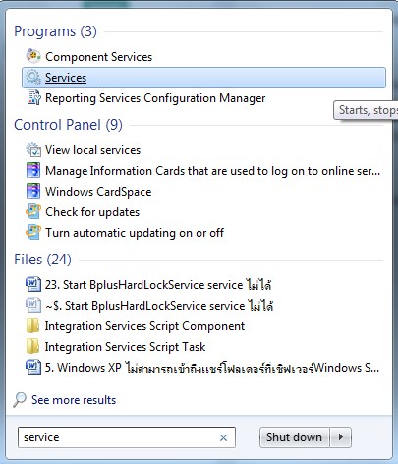Select Manage Information Cards entry
Viewport: 398px width, 464px height.
212,171
